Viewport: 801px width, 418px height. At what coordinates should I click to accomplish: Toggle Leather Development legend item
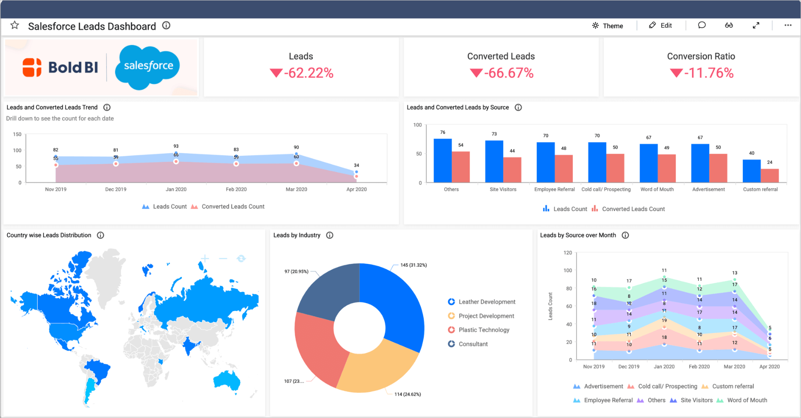click(x=481, y=302)
